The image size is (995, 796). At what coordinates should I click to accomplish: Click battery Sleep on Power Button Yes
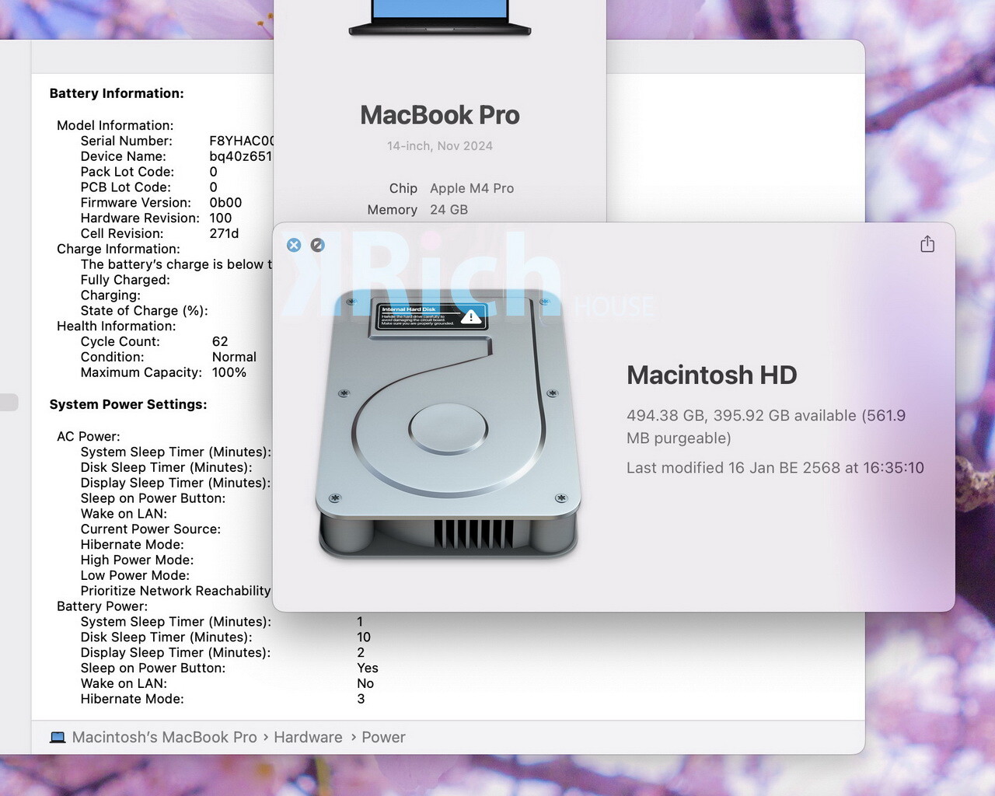[x=368, y=668]
